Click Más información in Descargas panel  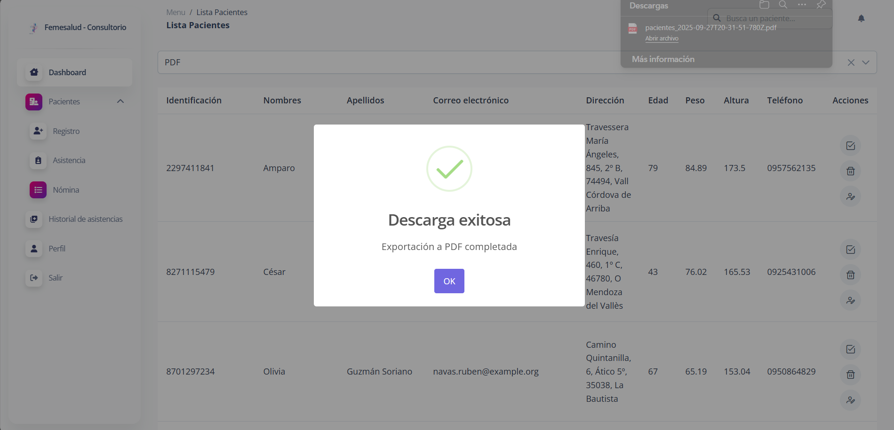[663, 59]
